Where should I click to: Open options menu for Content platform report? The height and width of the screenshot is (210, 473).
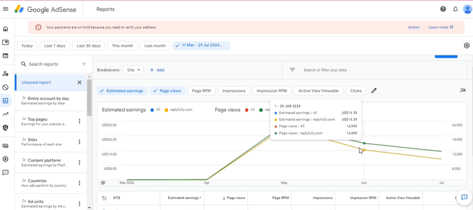click(79, 162)
